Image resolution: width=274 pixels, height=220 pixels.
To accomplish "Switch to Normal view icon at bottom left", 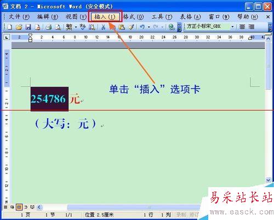I will [5, 207].
